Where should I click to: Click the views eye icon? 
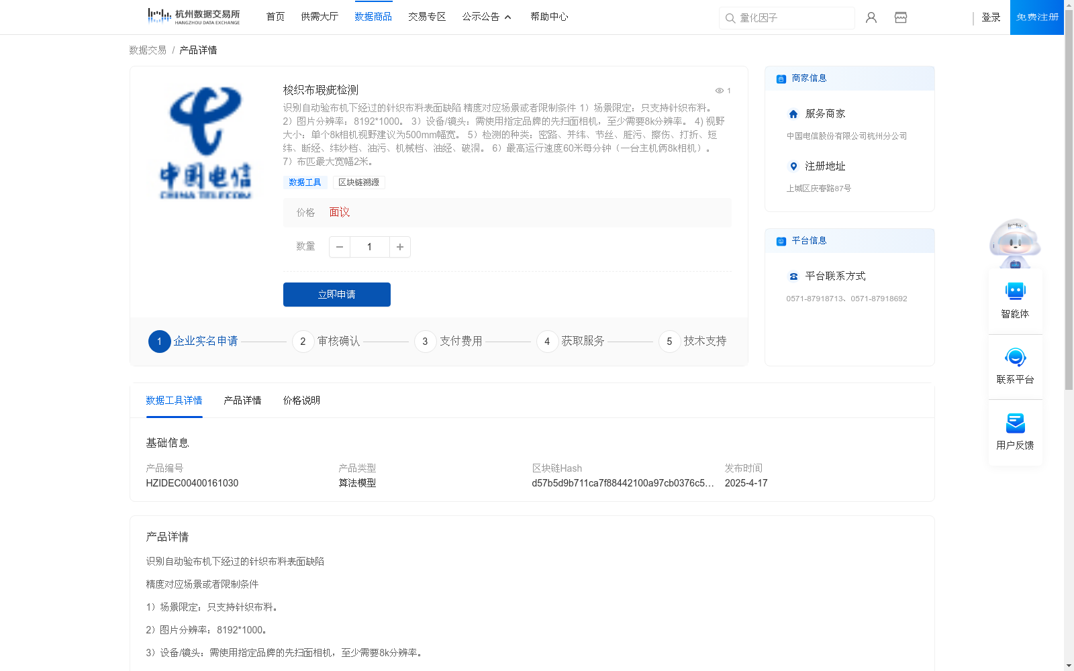click(x=719, y=91)
